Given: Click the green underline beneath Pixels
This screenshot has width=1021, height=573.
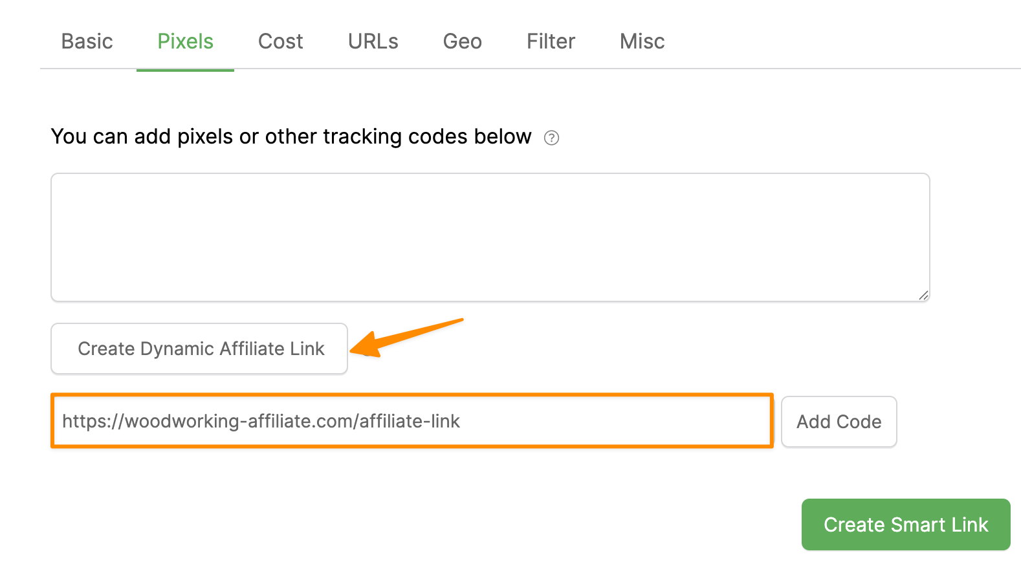Looking at the screenshot, I should click(x=185, y=69).
